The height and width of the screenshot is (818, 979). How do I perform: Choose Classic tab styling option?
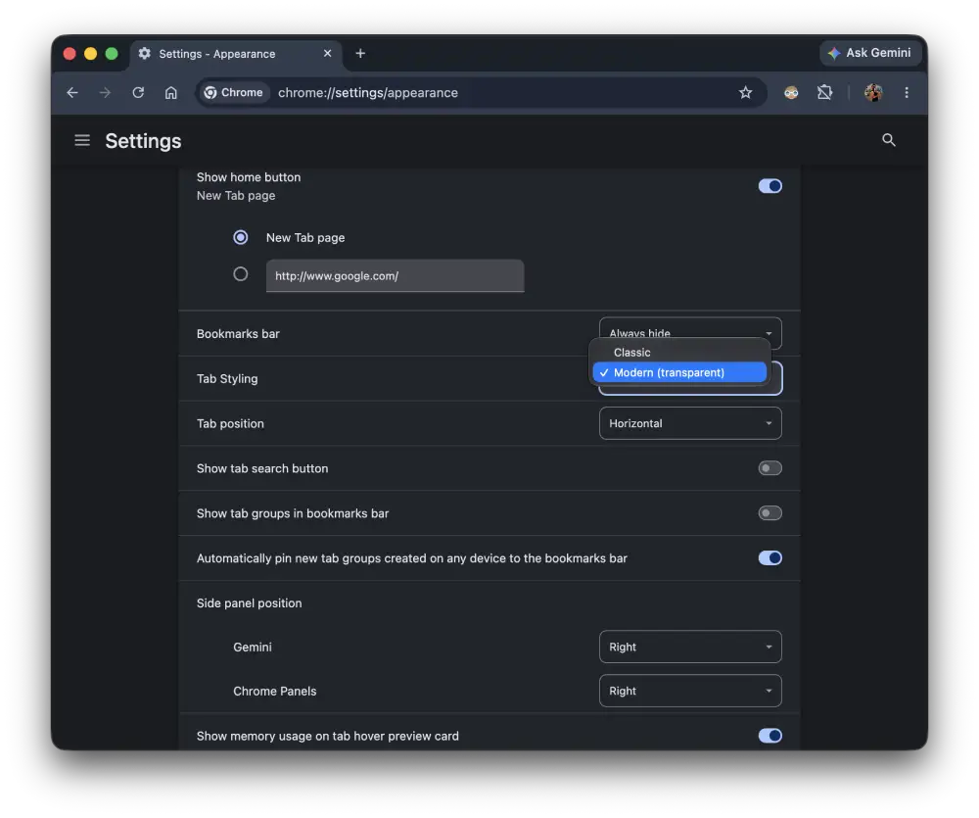680,353
